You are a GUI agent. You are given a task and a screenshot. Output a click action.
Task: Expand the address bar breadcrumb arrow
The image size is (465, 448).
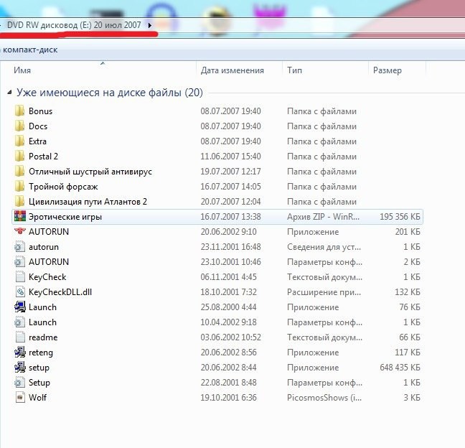coord(149,26)
